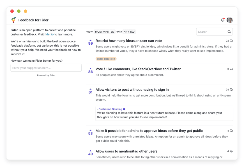
Task: Upvote the idea with 99 votes
Action: [90, 40]
